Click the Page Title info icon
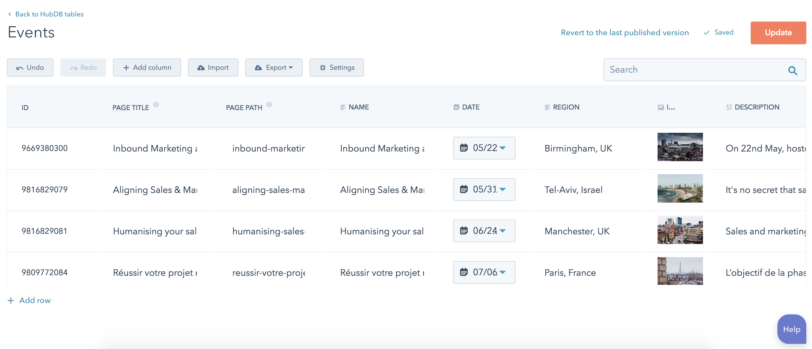The image size is (812, 349). (x=156, y=105)
